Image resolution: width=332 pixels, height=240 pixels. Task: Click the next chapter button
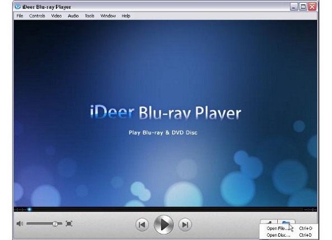coord(185,224)
